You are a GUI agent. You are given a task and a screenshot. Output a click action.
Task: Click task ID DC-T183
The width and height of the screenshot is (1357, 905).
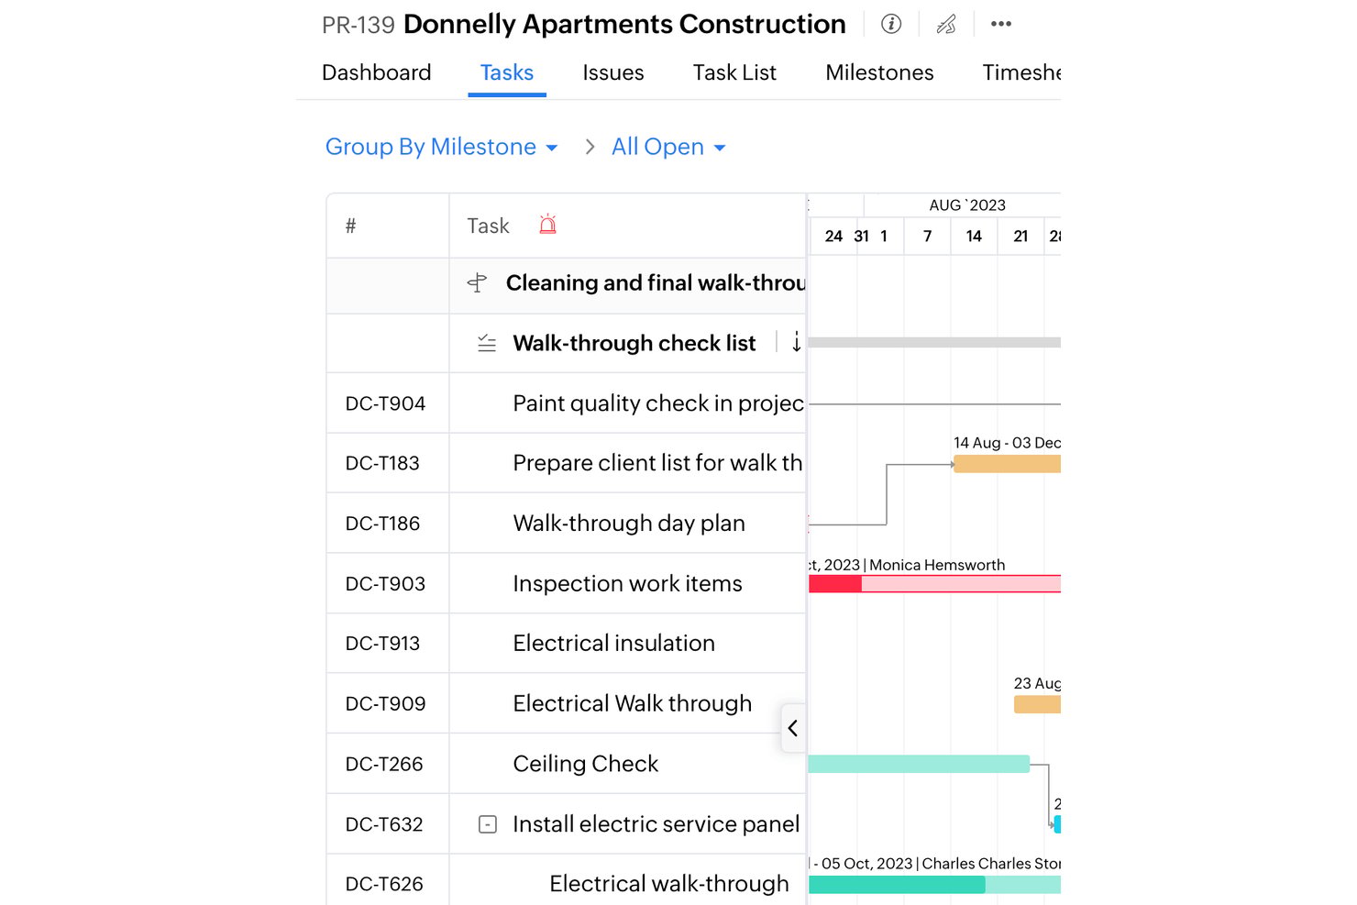(382, 463)
